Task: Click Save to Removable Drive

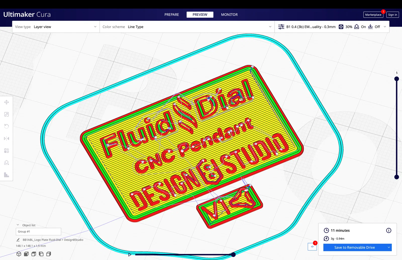Action: click(355, 247)
